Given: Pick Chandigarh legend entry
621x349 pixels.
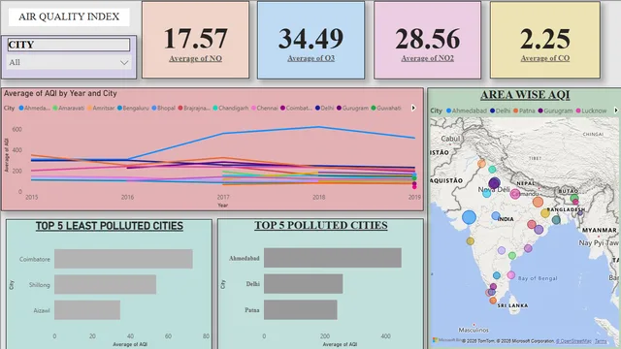Looking at the screenshot, I should (x=231, y=108).
